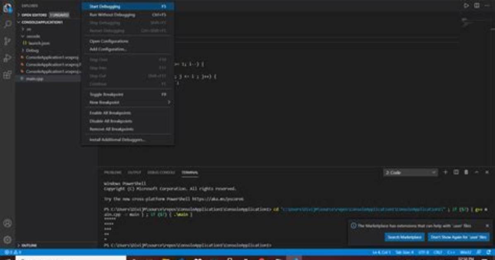This screenshot has width=495, height=260.
Task: Switch to the PROBLEMS tab
Action: point(113,173)
